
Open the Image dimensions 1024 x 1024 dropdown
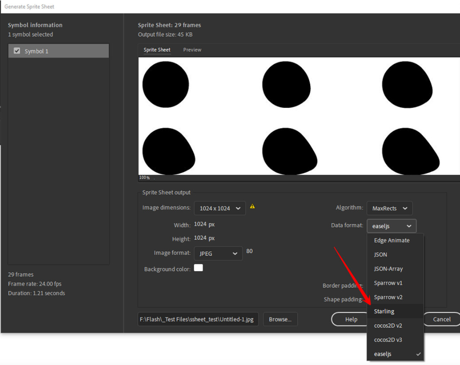point(220,208)
